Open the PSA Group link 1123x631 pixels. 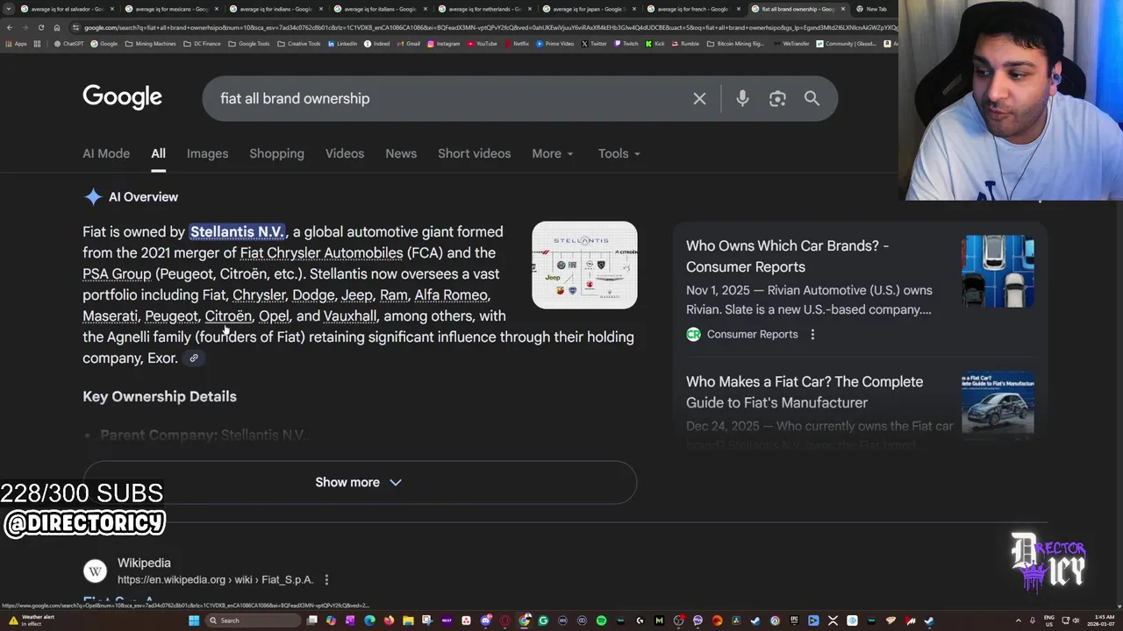117,273
